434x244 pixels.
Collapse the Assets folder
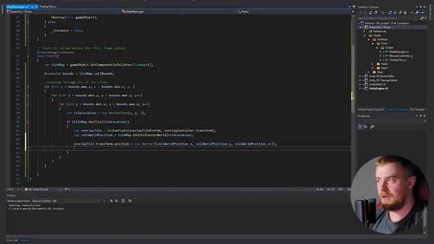pyautogui.click(x=365, y=35)
